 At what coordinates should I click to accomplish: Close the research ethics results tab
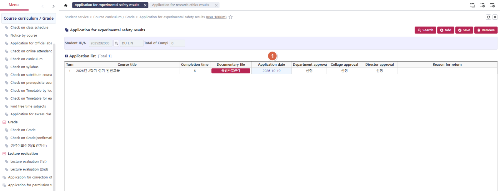(216, 5)
